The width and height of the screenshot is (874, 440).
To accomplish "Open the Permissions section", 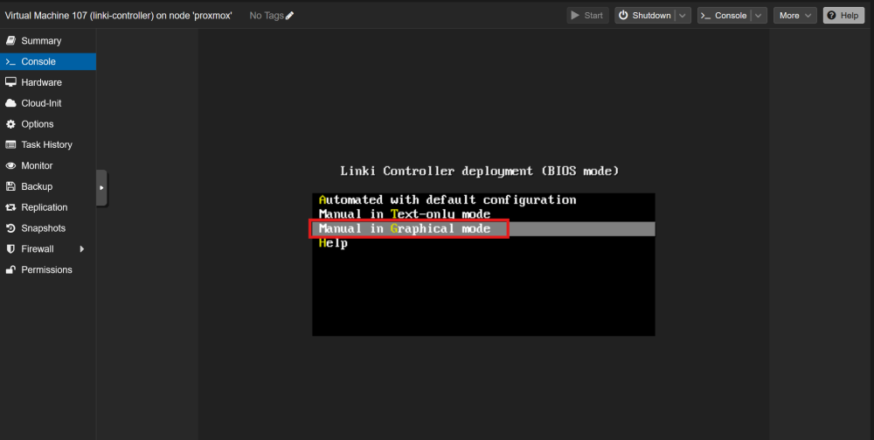I will 48,269.
